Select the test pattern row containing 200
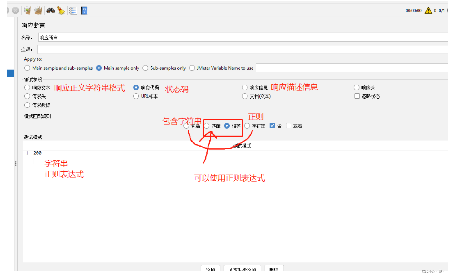Image resolution: width=451 pixels, height=276 pixels. coord(235,153)
